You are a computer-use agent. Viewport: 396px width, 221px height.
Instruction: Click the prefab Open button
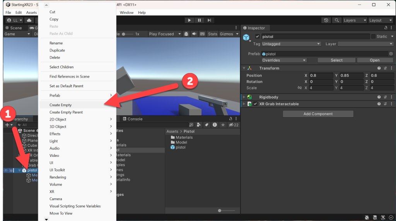[375, 60]
